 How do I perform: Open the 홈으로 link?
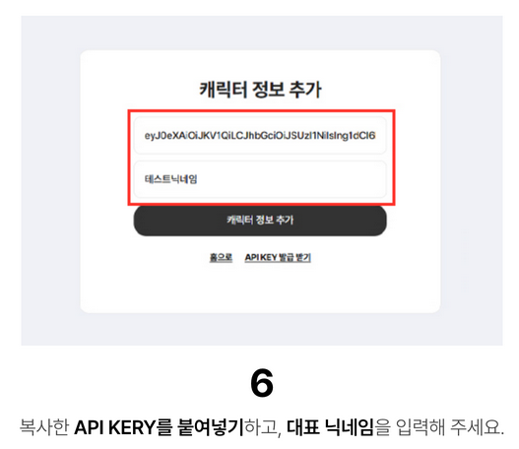pyautogui.click(x=221, y=257)
